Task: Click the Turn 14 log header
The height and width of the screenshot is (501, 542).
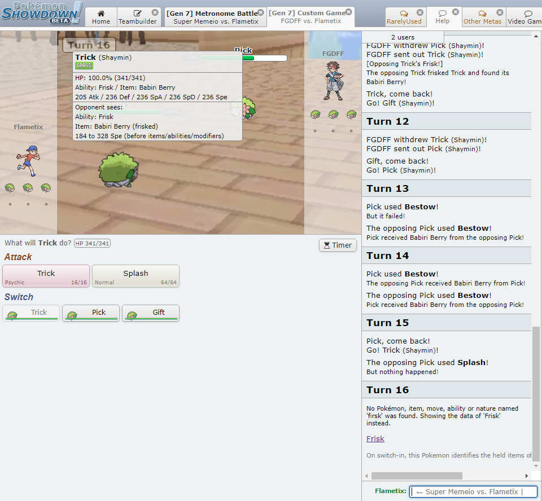Action: [x=446, y=256]
